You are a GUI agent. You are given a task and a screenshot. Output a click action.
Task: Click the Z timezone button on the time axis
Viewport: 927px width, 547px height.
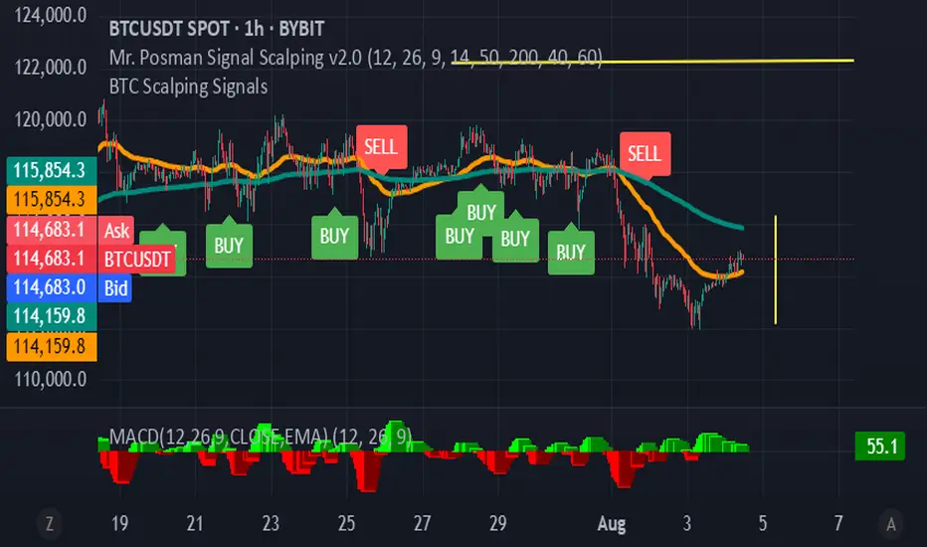pyautogui.click(x=50, y=524)
